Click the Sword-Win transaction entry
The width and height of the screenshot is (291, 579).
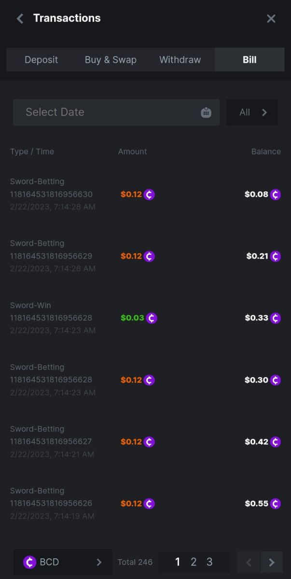tap(51, 318)
